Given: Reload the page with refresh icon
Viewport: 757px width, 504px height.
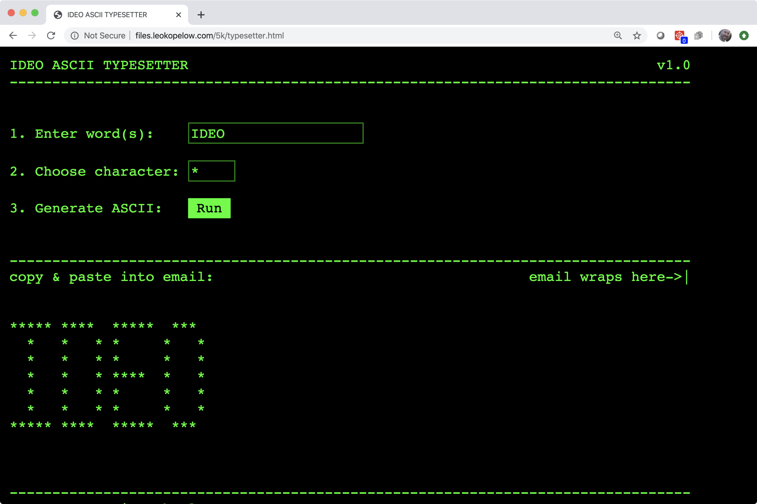Looking at the screenshot, I should pos(51,35).
